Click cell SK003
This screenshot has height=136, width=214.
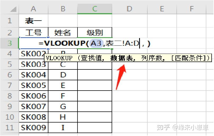tap(33, 64)
